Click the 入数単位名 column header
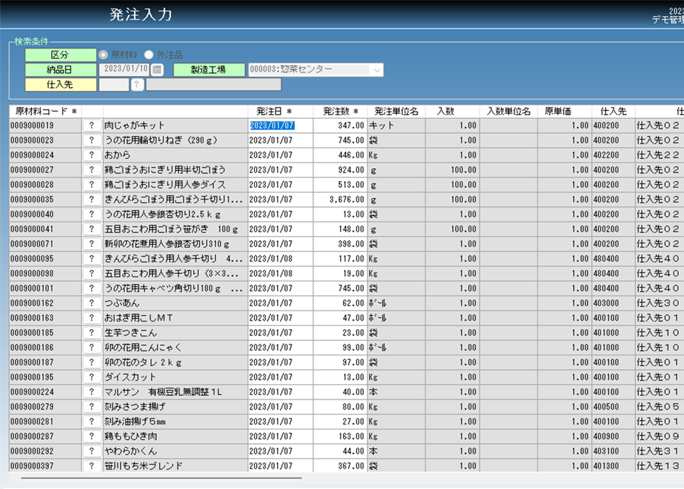Image resolution: width=684 pixels, height=489 pixels. (x=509, y=112)
